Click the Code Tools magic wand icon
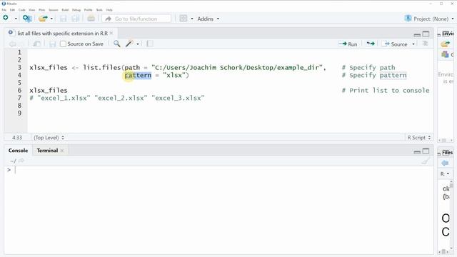 (x=129, y=44)
